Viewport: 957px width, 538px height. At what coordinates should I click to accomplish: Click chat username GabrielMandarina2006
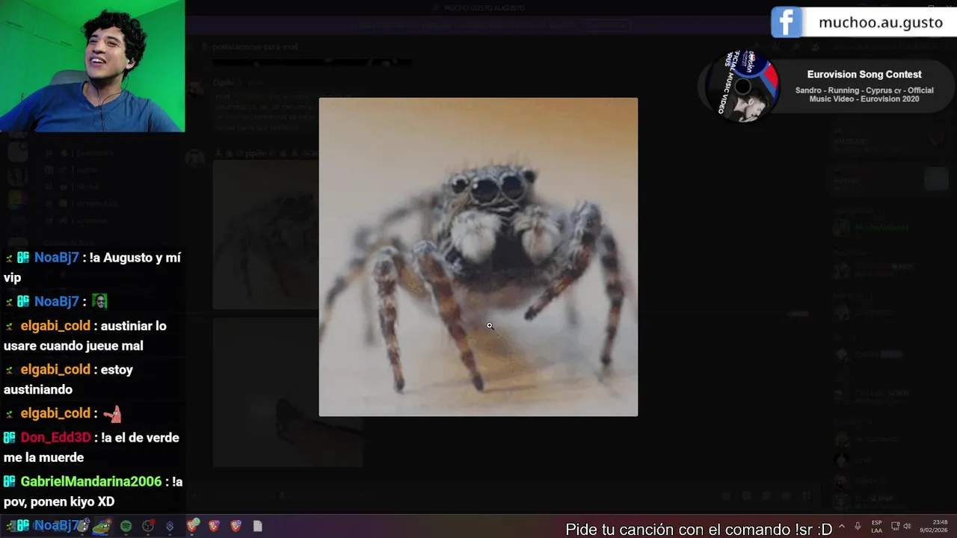[x=90, y=481]
